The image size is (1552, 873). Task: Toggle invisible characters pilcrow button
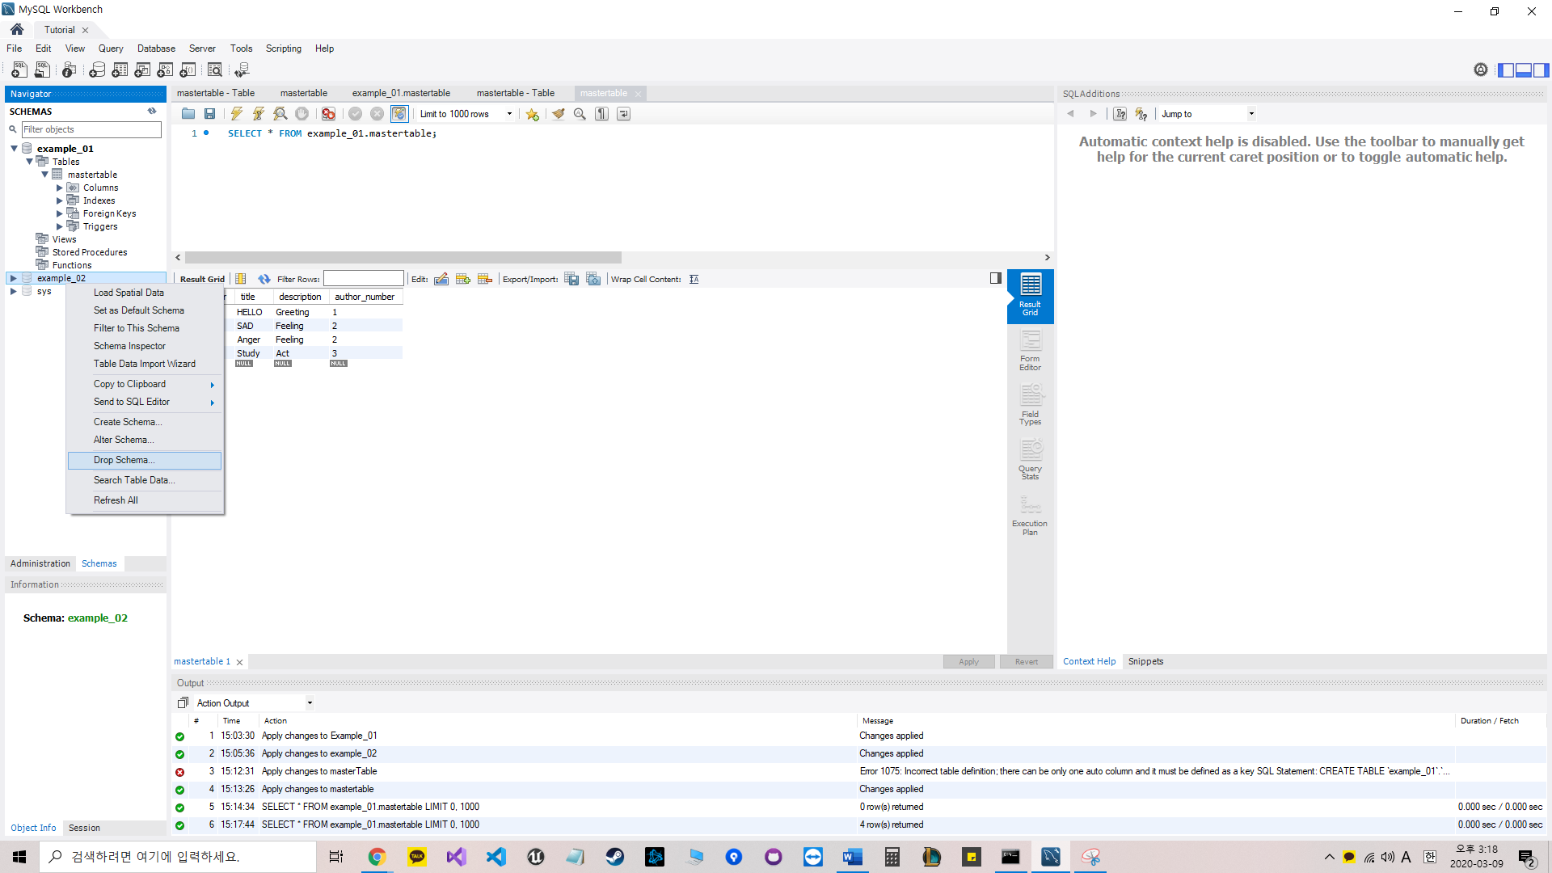[601, 114]
